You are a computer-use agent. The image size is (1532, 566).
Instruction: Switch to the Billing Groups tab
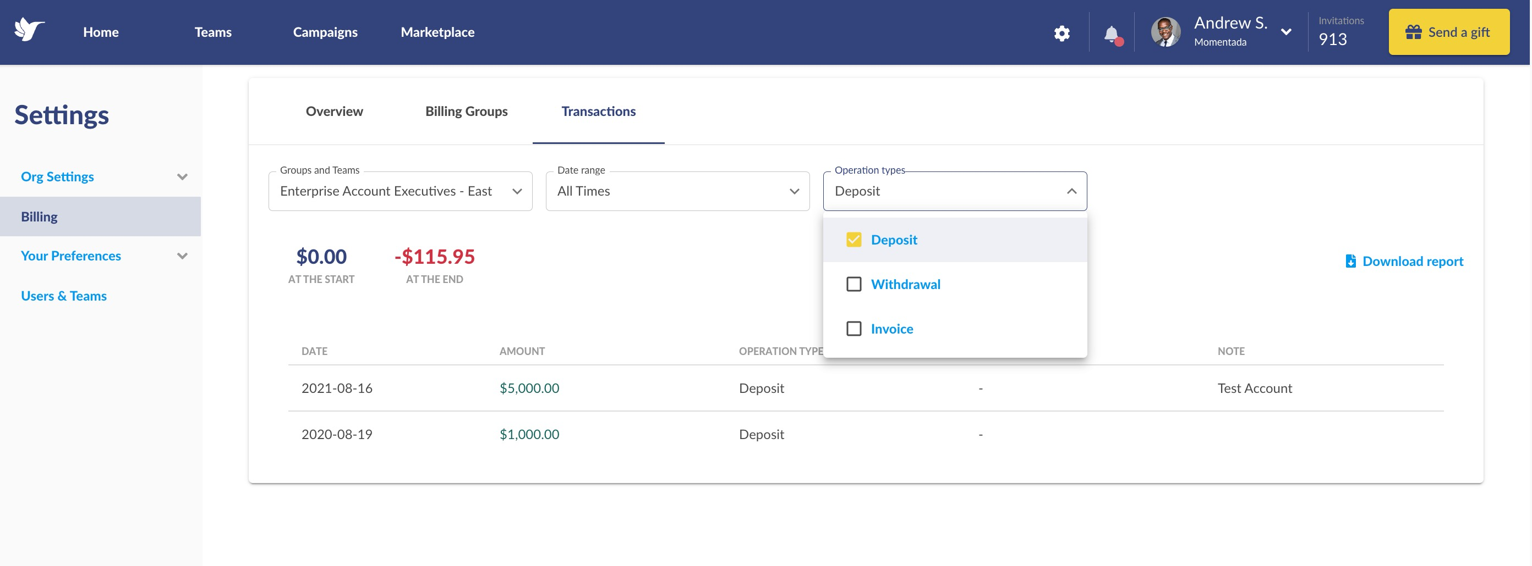[x=466, y=111]
